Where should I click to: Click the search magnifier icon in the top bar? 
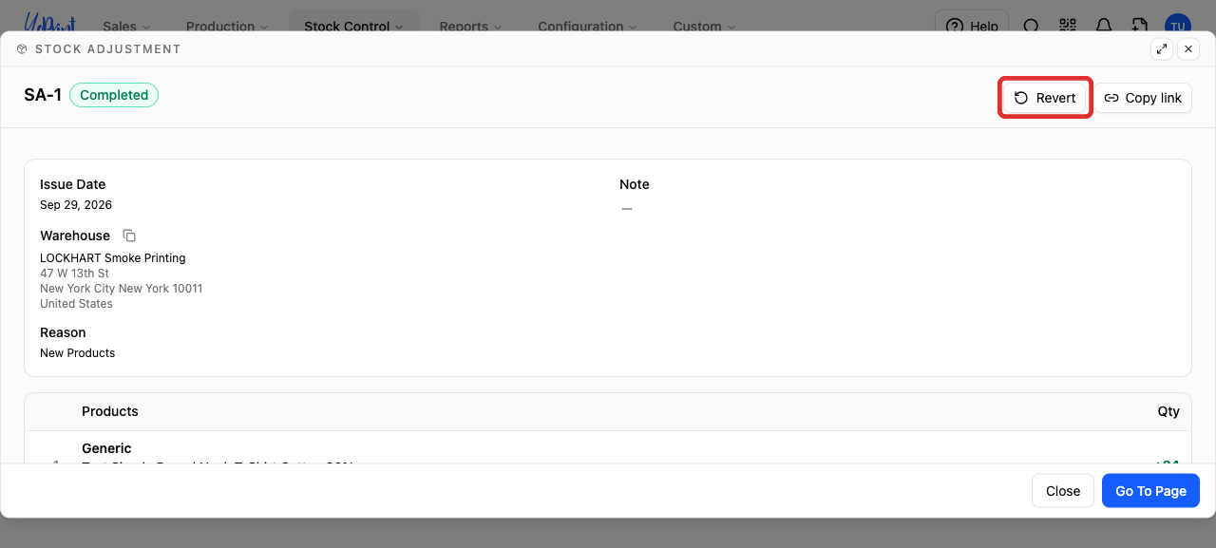[x=1031, y=26]
